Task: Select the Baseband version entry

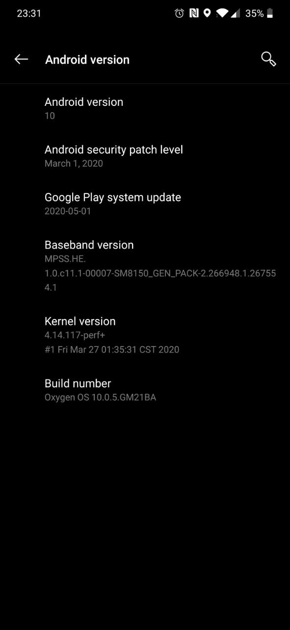Action: tap(145, 266)
